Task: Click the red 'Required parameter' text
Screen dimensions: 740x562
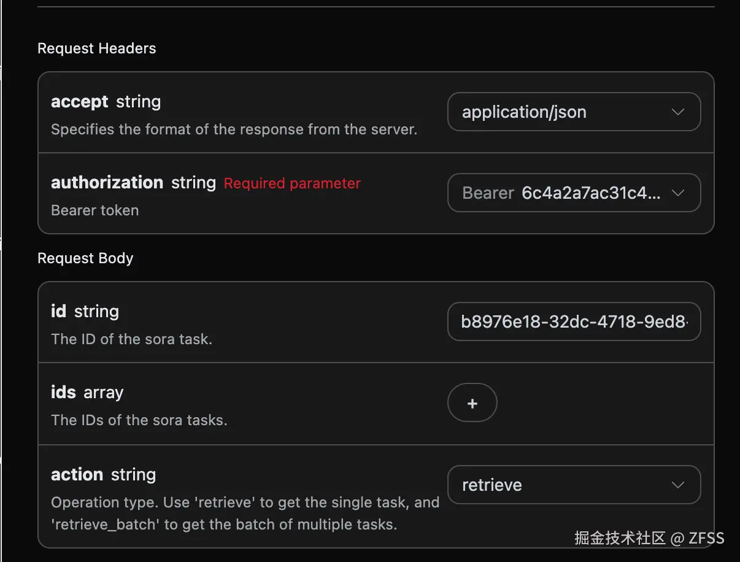Action: pos(292,183)
